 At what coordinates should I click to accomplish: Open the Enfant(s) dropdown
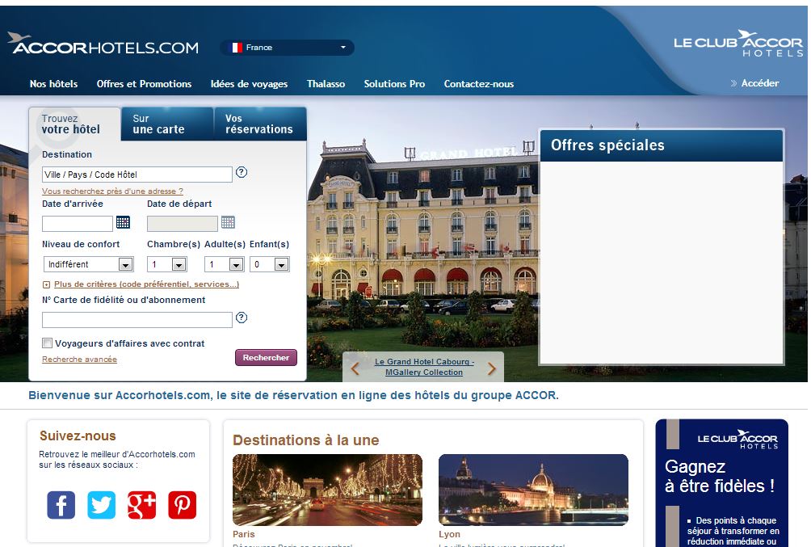[281, 264]
